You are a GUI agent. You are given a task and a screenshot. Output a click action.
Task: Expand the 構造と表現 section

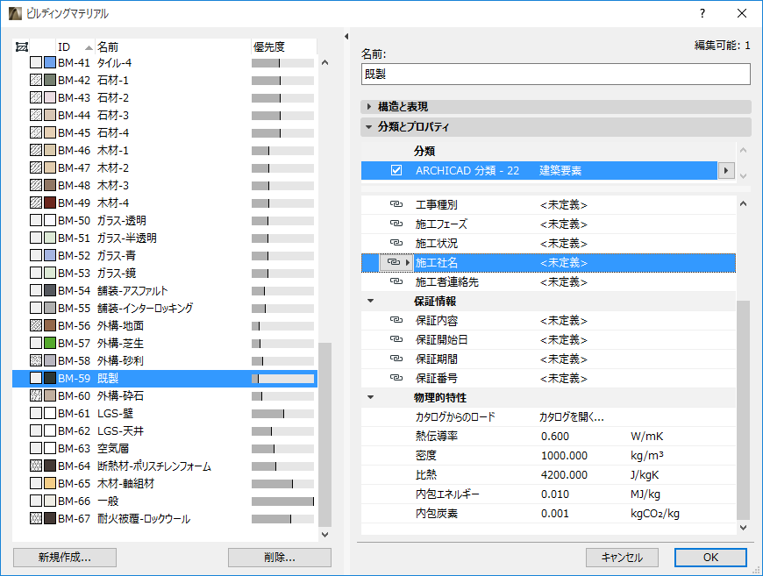(x=369, y=107)
